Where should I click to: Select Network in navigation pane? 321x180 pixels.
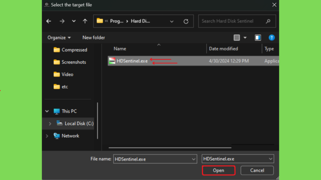point(66,136)
